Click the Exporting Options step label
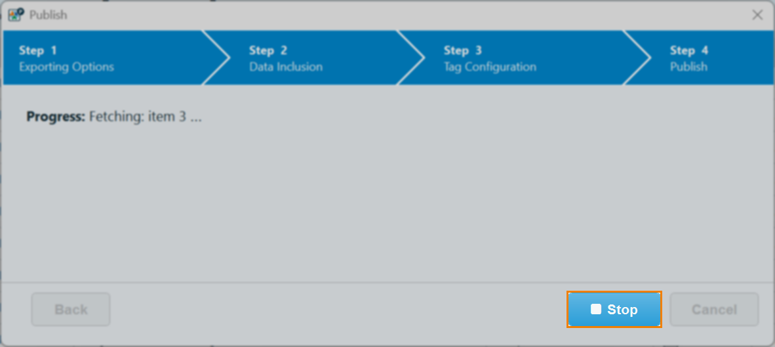This screenshot has width=775, height=347. coord(66,67)
